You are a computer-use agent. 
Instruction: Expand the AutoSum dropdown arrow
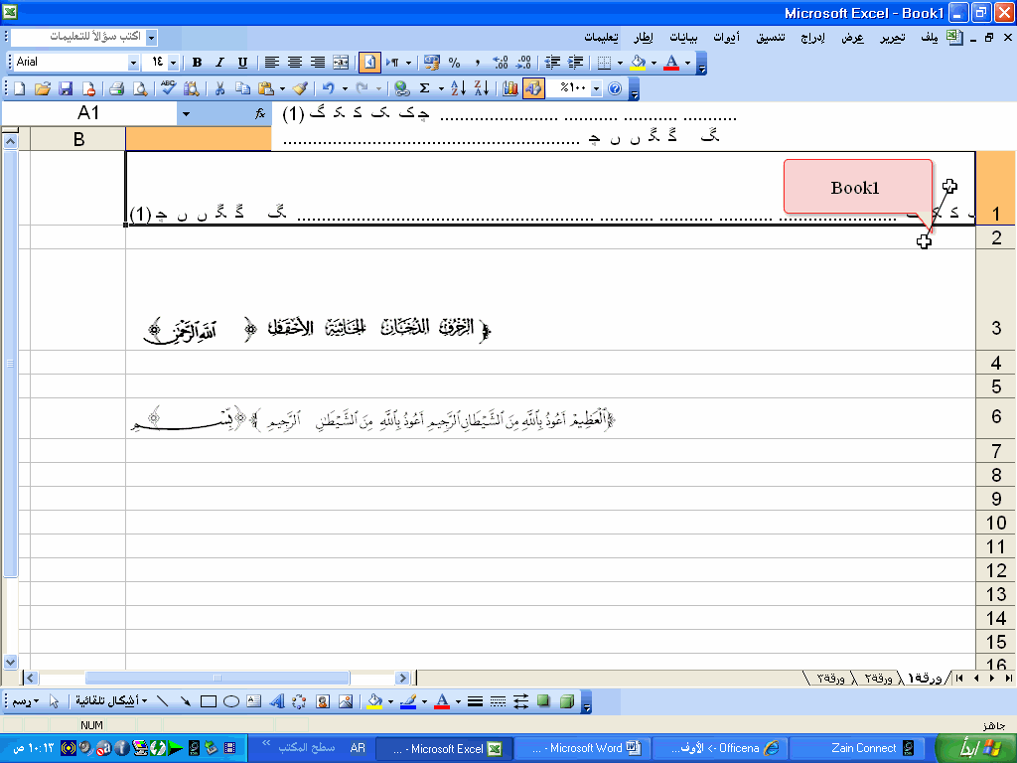441,88
